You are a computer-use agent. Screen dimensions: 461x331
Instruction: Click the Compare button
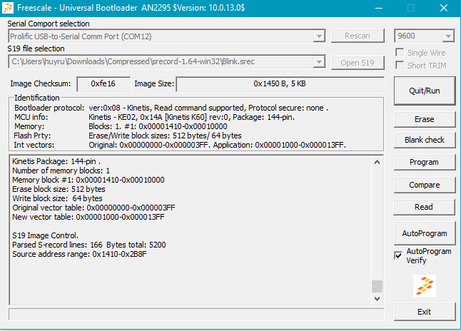425,185
